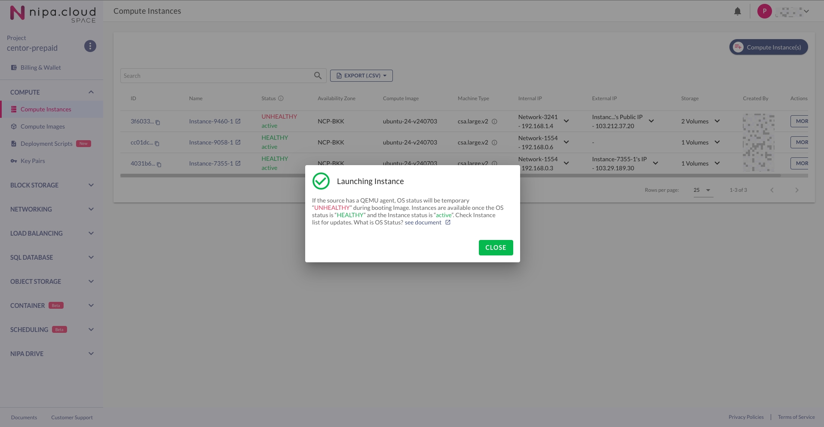Copy the ID of instance cc01dc

[157, 144]
